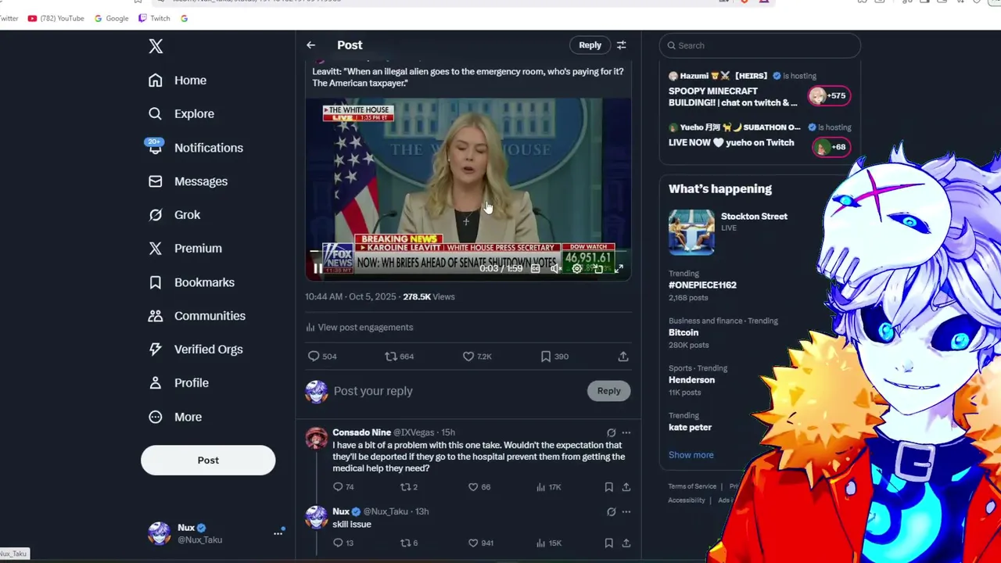Open more options on Nux's skill issue reply

[x=626, y=511]
